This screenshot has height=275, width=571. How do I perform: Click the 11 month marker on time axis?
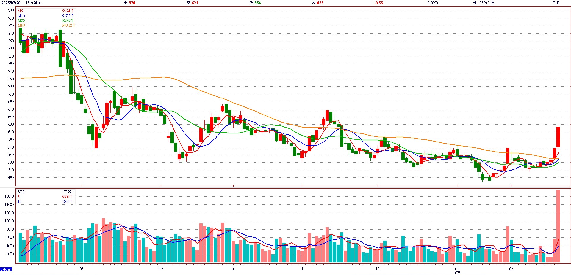click(x=301, y=269)
